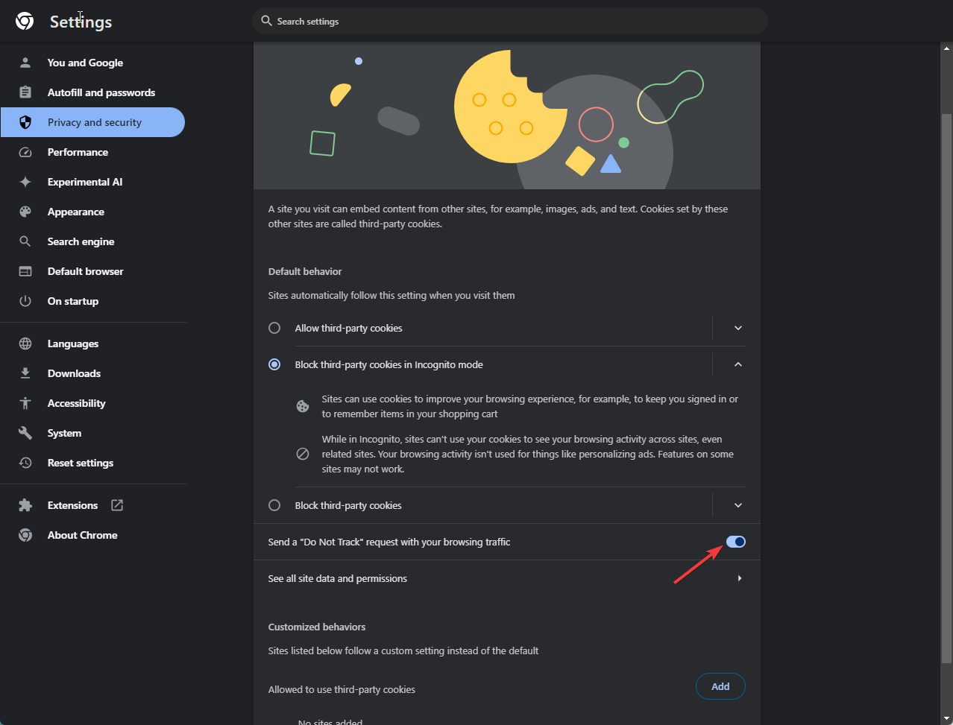The image size is (953, 725).
Task: Click the page's vertical scrollbar thumb
Action: 946,387
